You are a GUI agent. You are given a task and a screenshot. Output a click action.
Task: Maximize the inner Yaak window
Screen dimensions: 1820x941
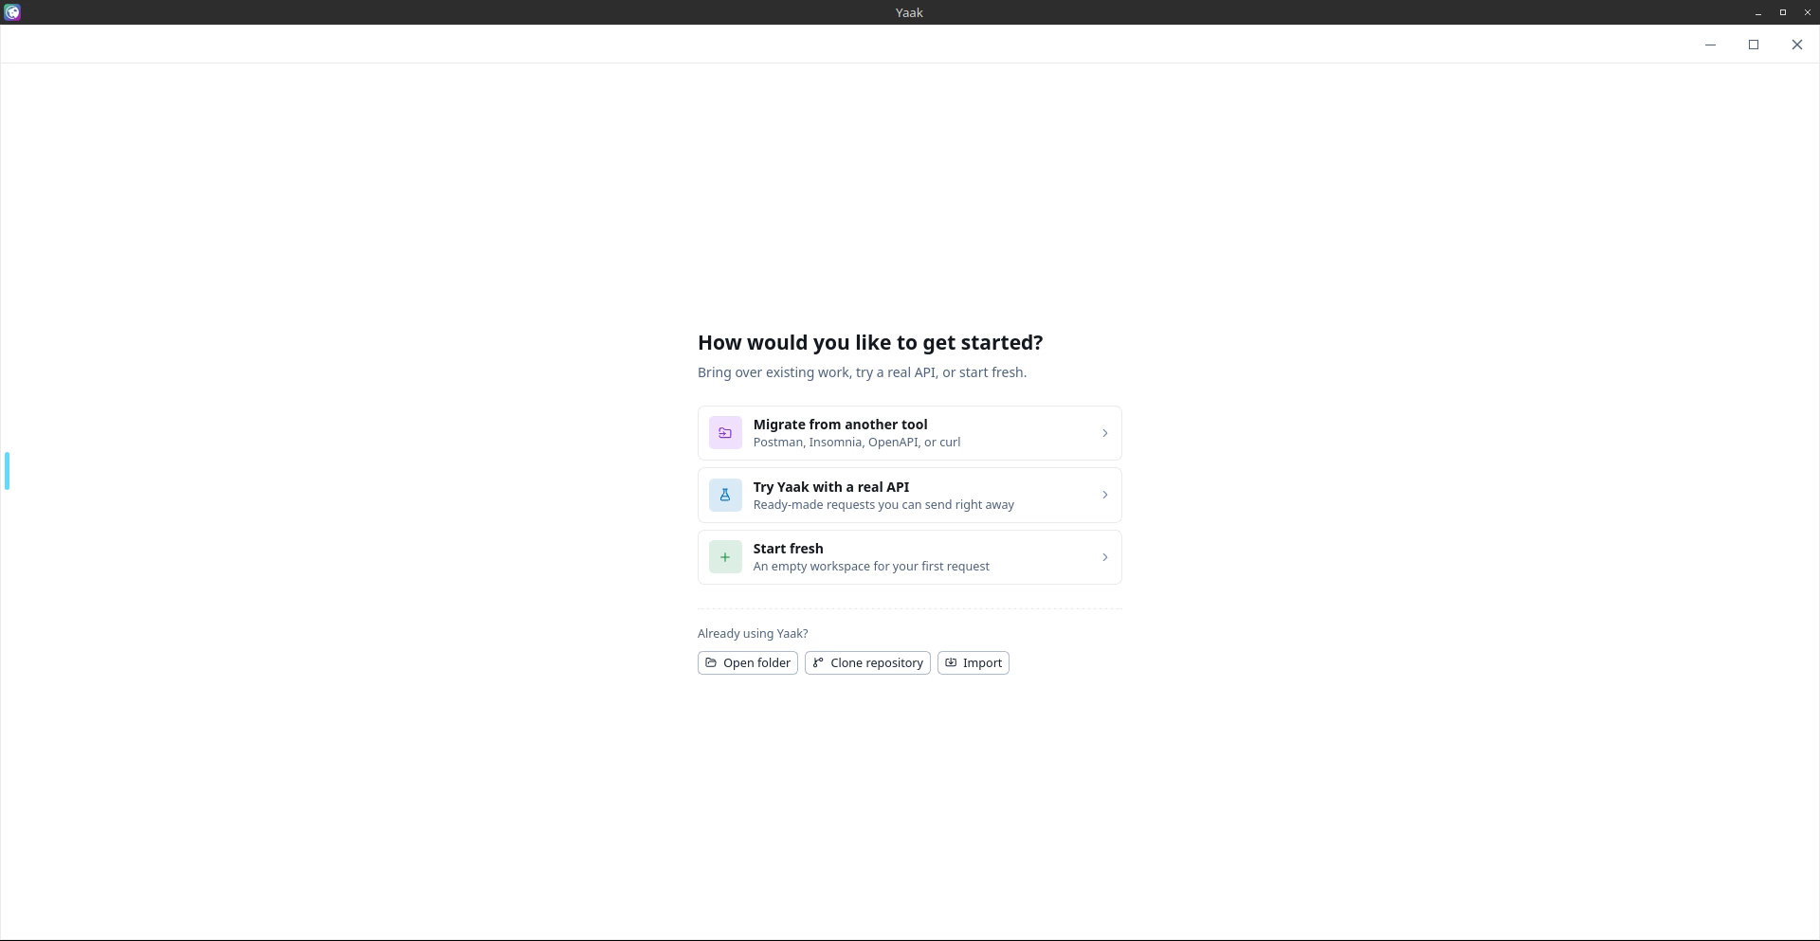click(x=1754, y=45)
